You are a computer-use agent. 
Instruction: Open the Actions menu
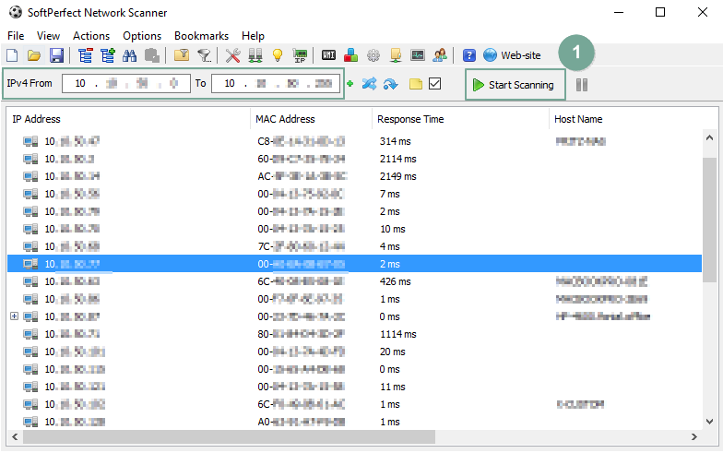click(91, 35)
